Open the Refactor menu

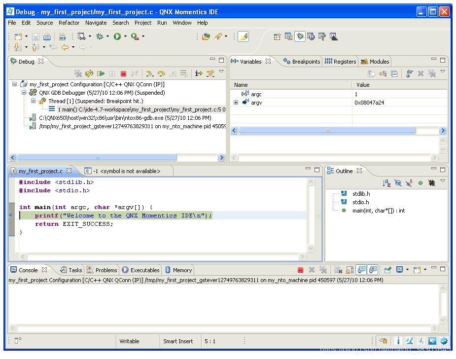(69, 23)
